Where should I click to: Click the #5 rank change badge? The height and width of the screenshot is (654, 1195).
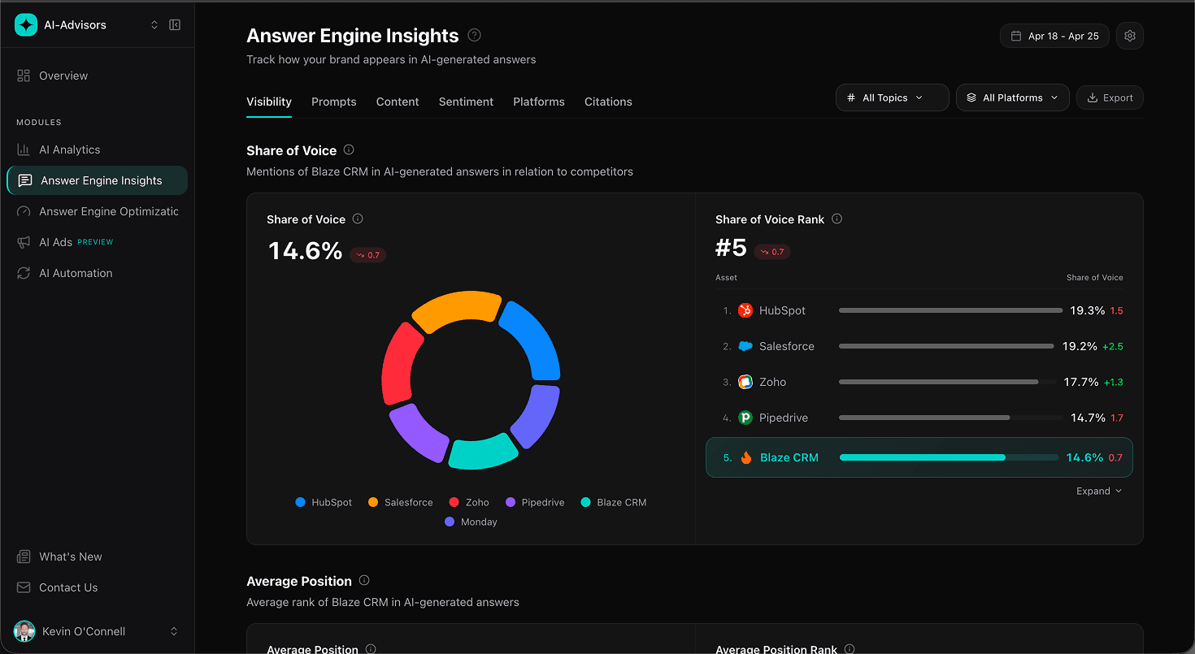pos(772,252)
